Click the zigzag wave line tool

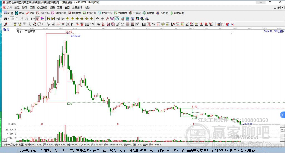pos(123,24)
